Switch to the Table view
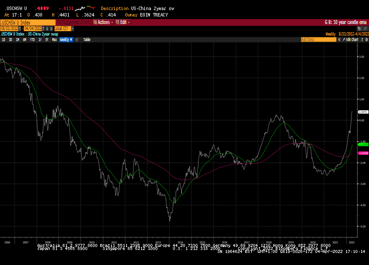Screen dimensions: 369x265 coord(87,39)
